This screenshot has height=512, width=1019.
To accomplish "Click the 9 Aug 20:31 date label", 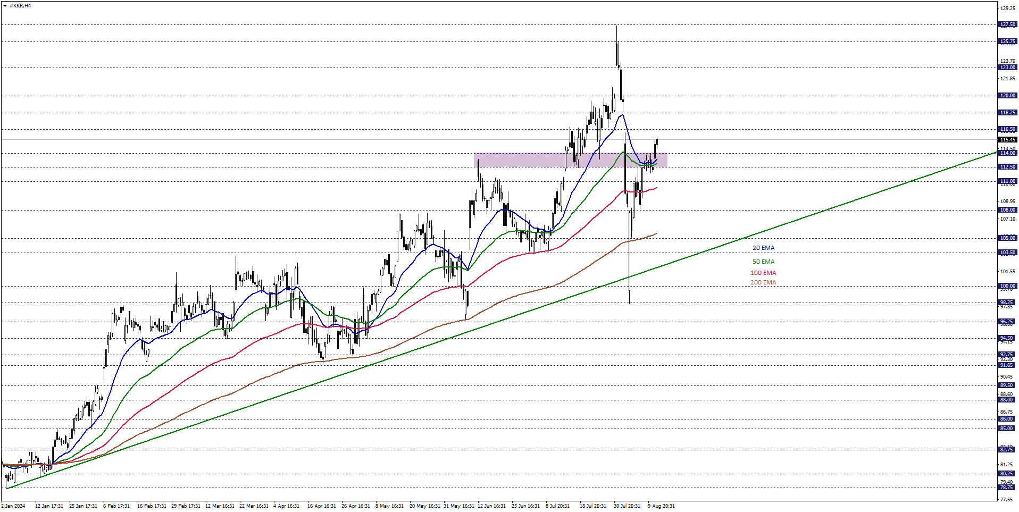I will 661,506.
